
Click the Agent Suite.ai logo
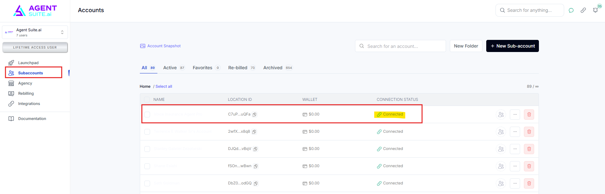[35, 11]
